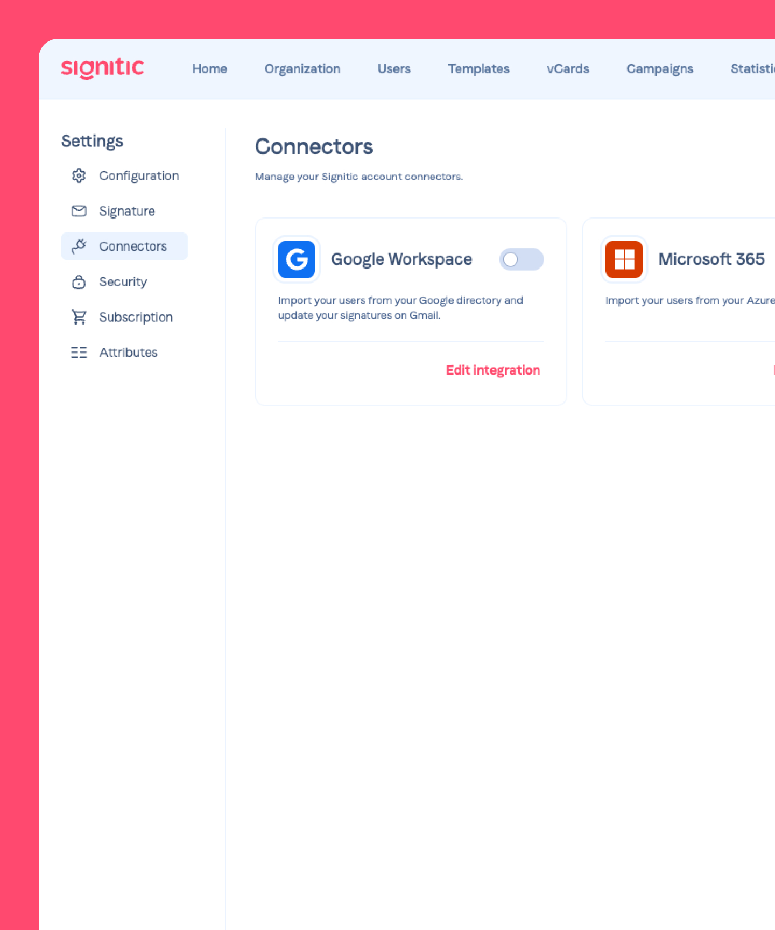Screen dimensions: 775x930
Task: Click the Settings sidebar heading
Action: click(x=92, y=141)
